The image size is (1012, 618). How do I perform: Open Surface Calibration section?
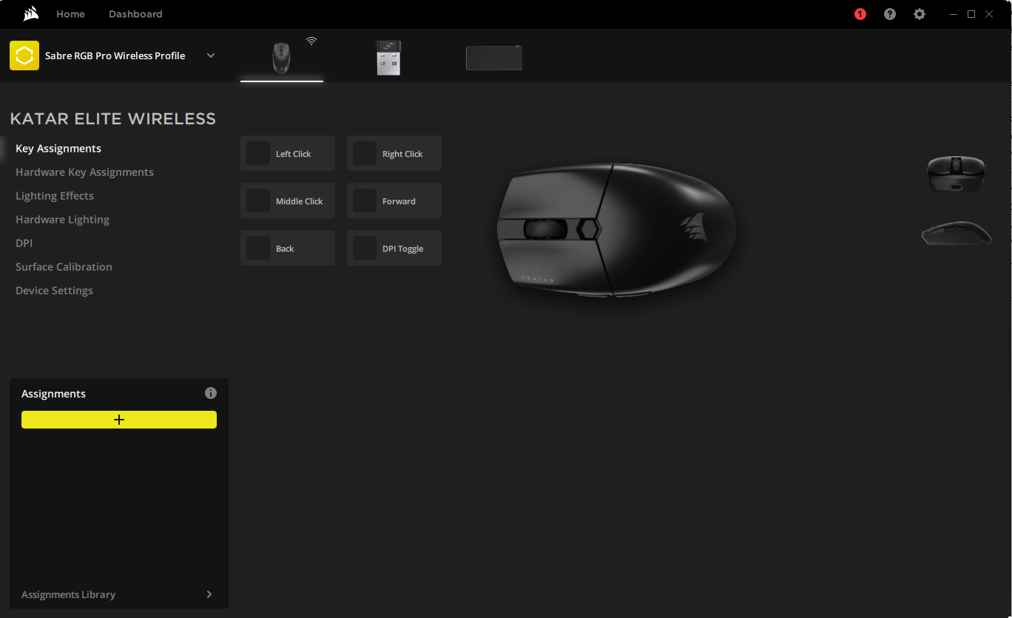point(64,266)
